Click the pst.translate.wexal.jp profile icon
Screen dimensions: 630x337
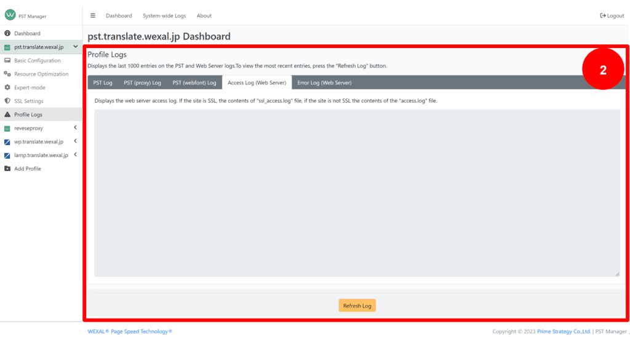[7, 47]
